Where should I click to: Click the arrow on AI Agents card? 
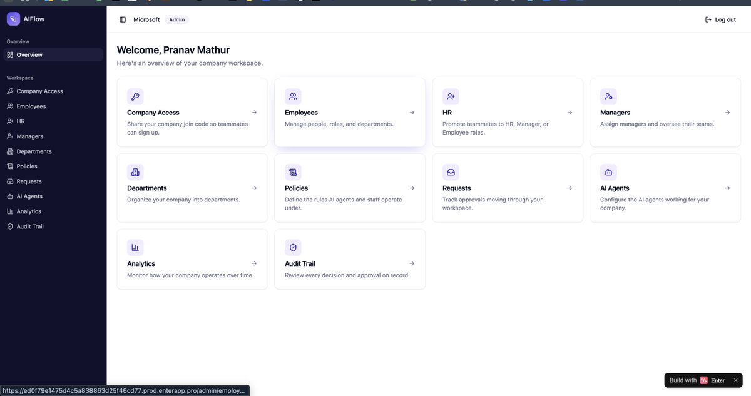pos(727,188)
